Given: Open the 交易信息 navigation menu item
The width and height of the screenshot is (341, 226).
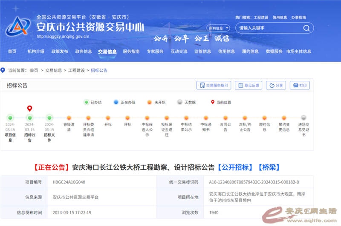Looking at the screenshot, I should point(107,51).
